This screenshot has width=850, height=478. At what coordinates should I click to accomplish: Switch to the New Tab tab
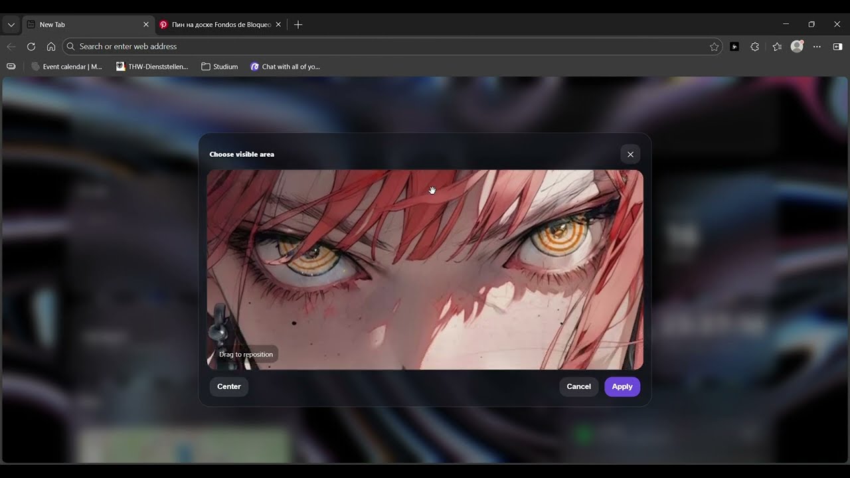click(x=88, y=25)
